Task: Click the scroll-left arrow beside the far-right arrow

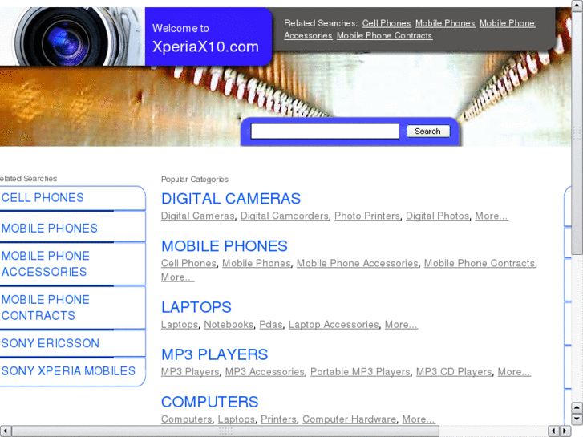Action: 554,431
